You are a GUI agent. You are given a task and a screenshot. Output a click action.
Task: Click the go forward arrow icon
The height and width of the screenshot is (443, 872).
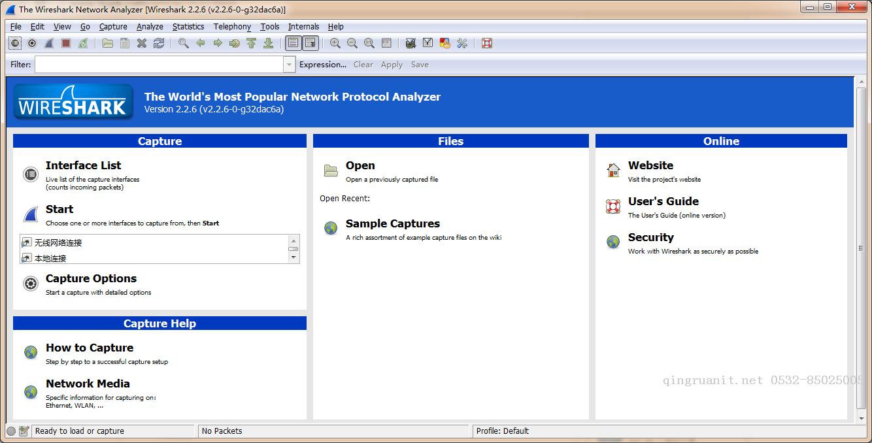click(218, 43)
